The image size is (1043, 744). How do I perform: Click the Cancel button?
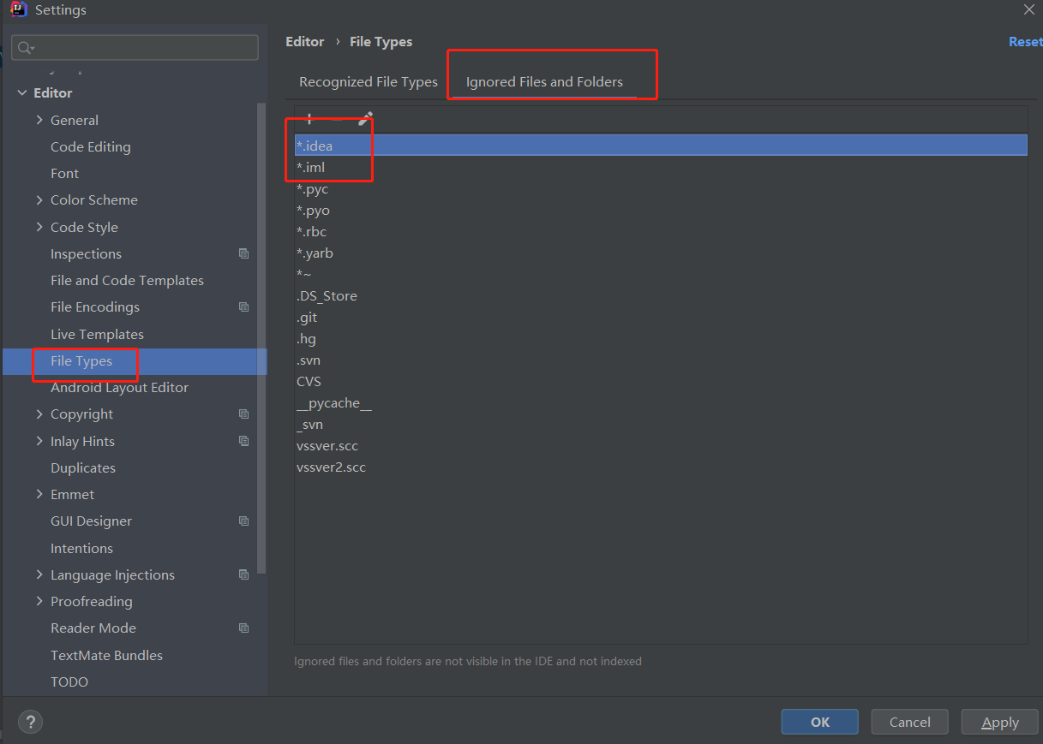(x=910, y=722)
